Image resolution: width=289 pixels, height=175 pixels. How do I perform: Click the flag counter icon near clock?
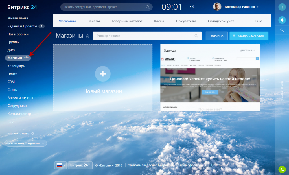(x=192, y=7)
